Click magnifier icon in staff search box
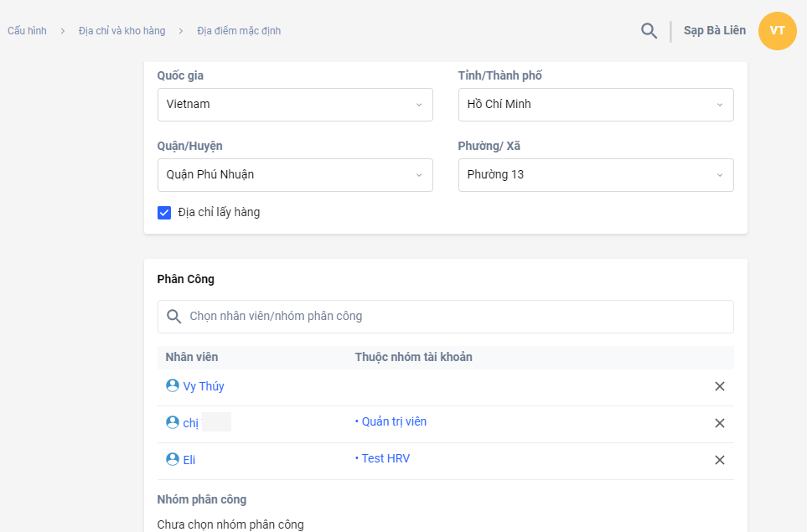 (174, 317)
